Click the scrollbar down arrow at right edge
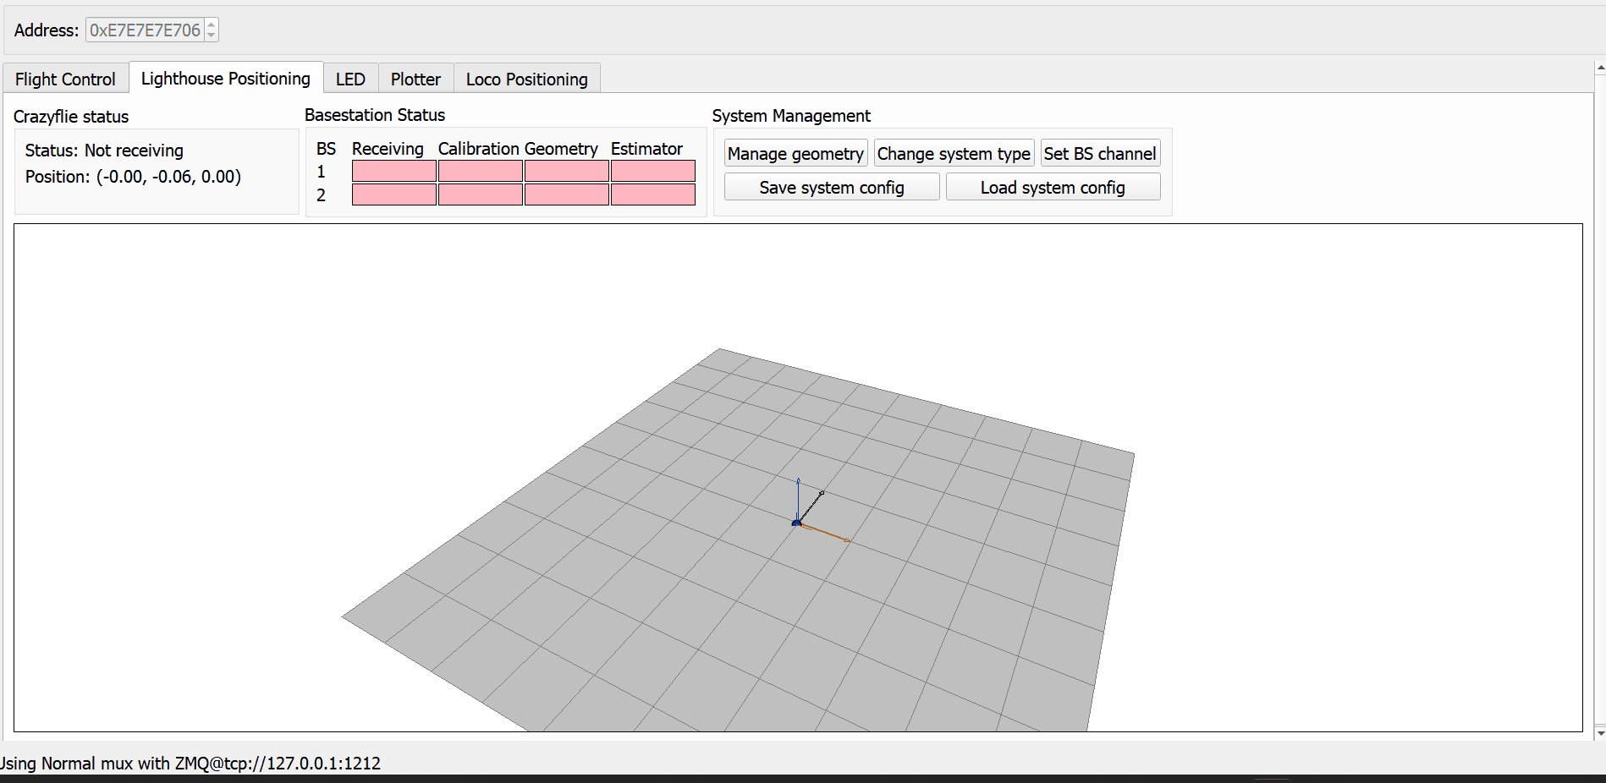 [x=1600, y=733]
